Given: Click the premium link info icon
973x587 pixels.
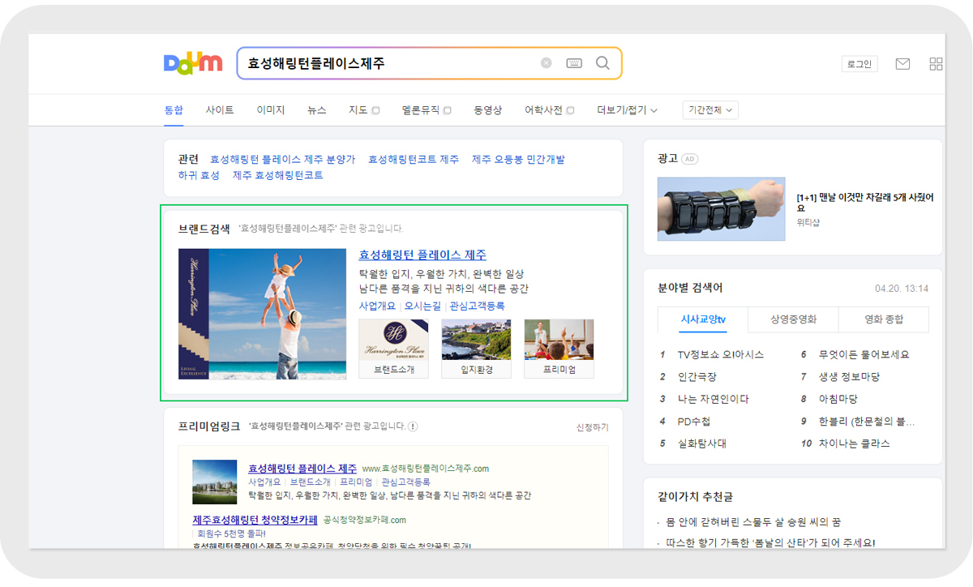Looking at the screenshot, I should point(413,426).
